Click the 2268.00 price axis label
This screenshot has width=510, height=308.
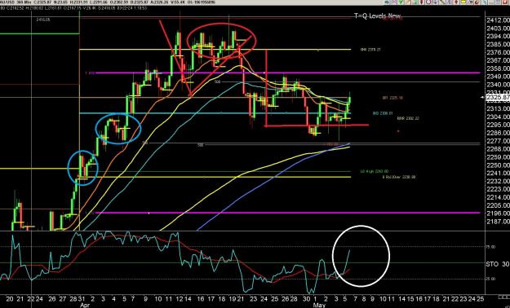[498, 149]
